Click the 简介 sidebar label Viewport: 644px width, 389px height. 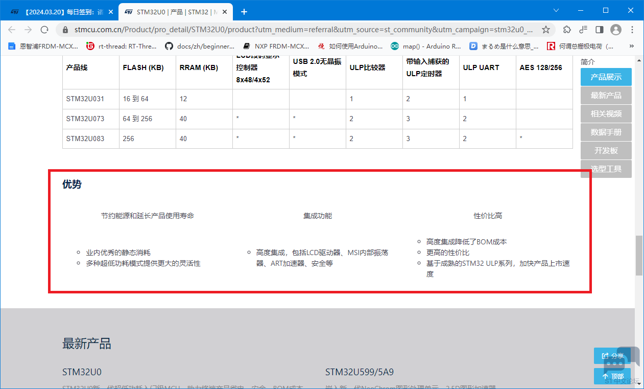(588, 62)
